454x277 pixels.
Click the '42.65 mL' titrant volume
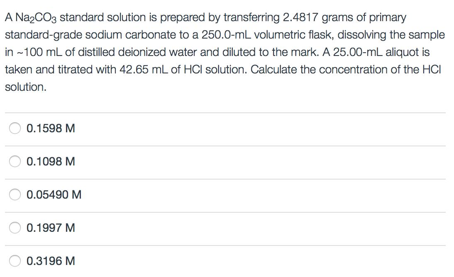[x=144, y=70]
